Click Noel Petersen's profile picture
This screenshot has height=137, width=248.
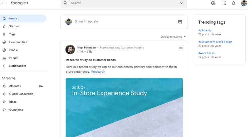[x=70, y=49]
